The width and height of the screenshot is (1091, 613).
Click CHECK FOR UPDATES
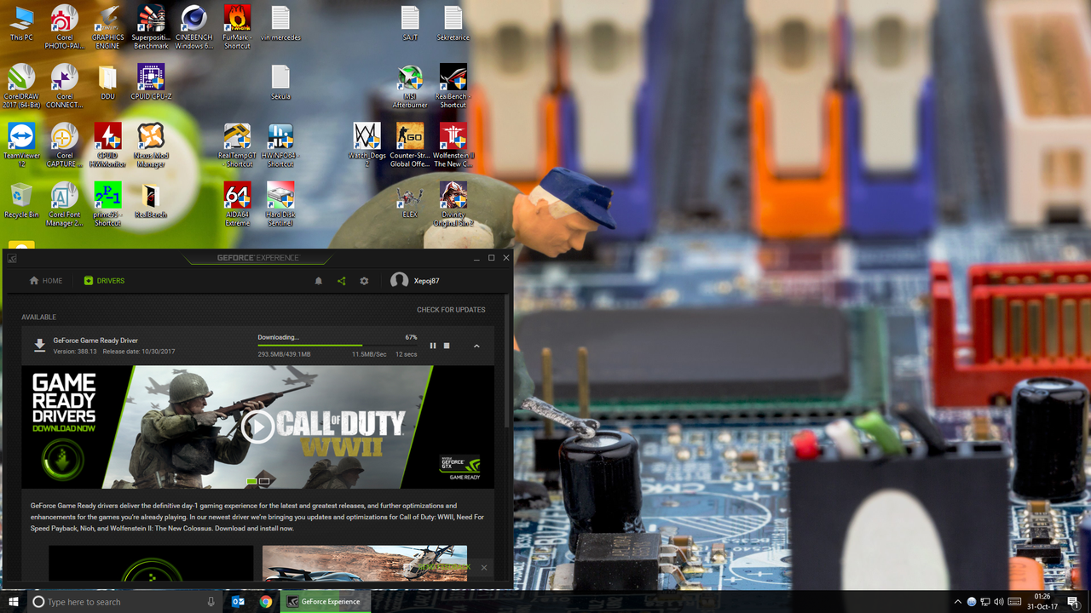tap(451, 310)
